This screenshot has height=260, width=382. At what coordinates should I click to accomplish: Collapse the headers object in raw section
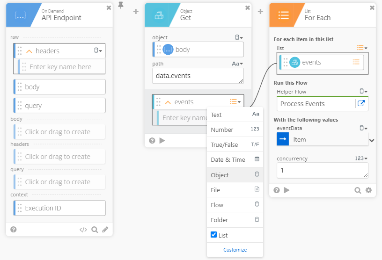29,51
